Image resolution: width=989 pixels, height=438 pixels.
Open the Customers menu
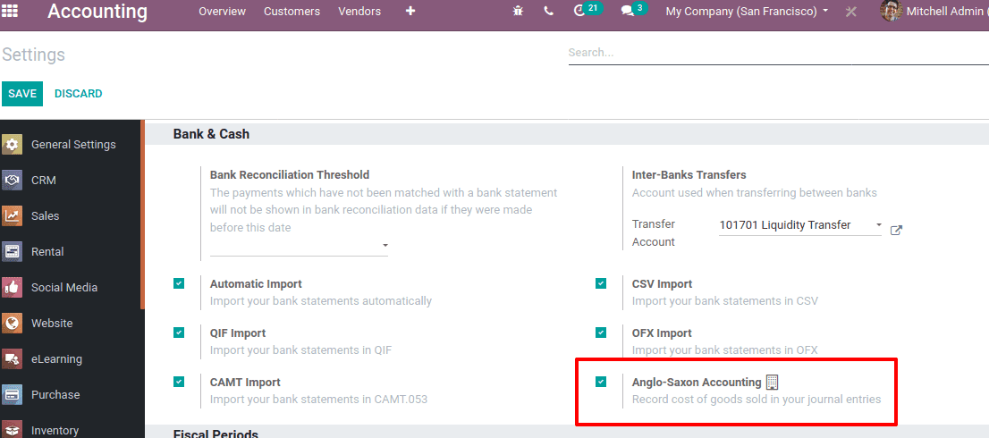click(292, 12)
